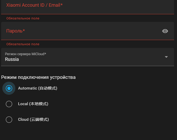Click the Режим подключения устройства heading
Image resolution: width=177 pixels, height=140 pixels.
(38, 77)
